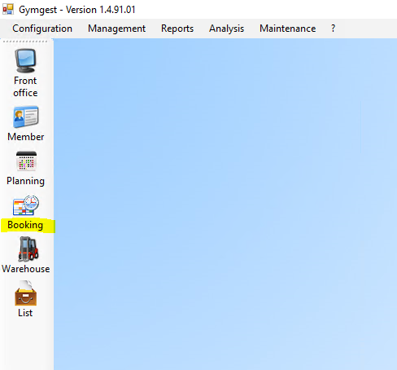Image resolution: width=397 pixels, height=370 pixels.
Task: Click the Gymgest app icon in title bar
Action: 8,10
